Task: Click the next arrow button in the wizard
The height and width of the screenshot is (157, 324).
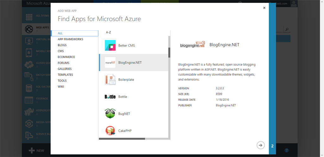Action: (261, 145)
